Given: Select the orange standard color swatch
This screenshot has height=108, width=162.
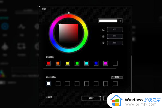Looking at the screenshot, I should pyautogui.click(x=58, y=63).
